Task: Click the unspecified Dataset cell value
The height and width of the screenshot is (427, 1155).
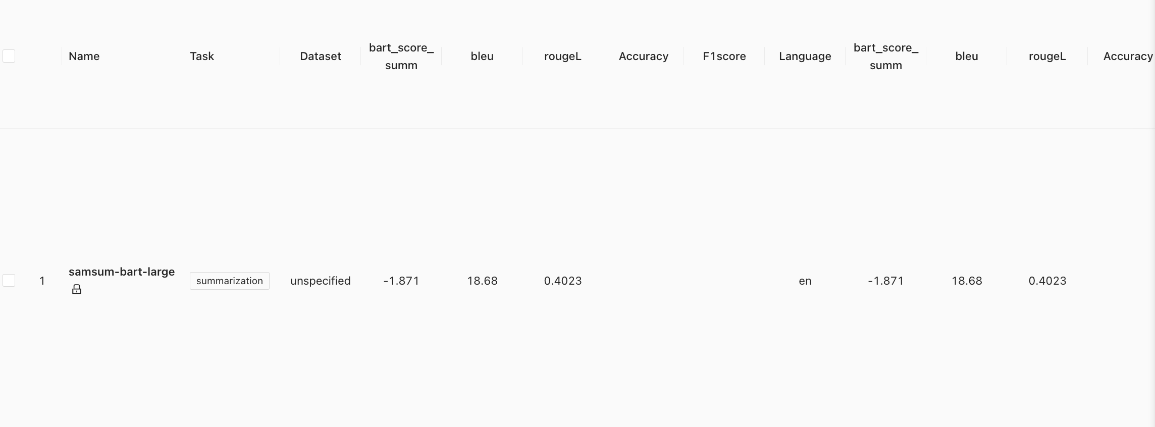Action: 320,281
